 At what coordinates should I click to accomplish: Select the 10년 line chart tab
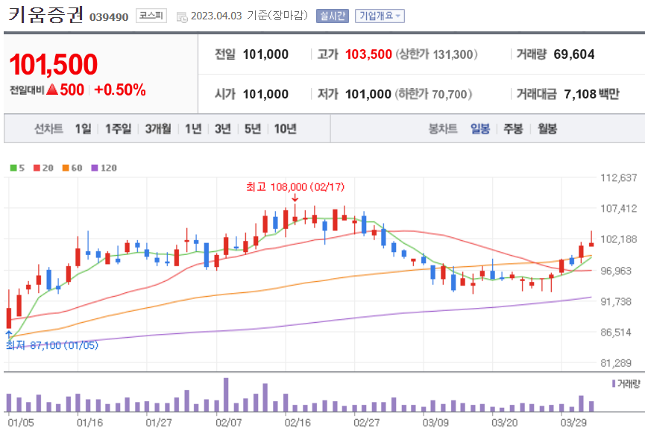tap(286, 129)
